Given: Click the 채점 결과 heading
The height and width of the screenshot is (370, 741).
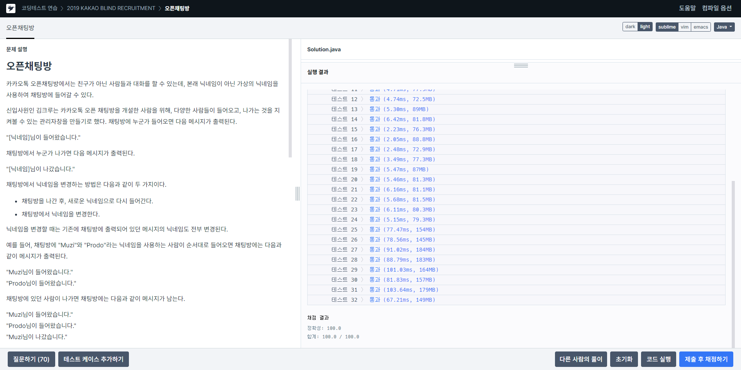Looking at the screenshot, I should tap(318, 318).
